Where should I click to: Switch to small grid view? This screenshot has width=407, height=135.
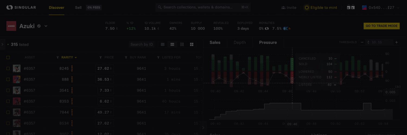tap(182, 44)
